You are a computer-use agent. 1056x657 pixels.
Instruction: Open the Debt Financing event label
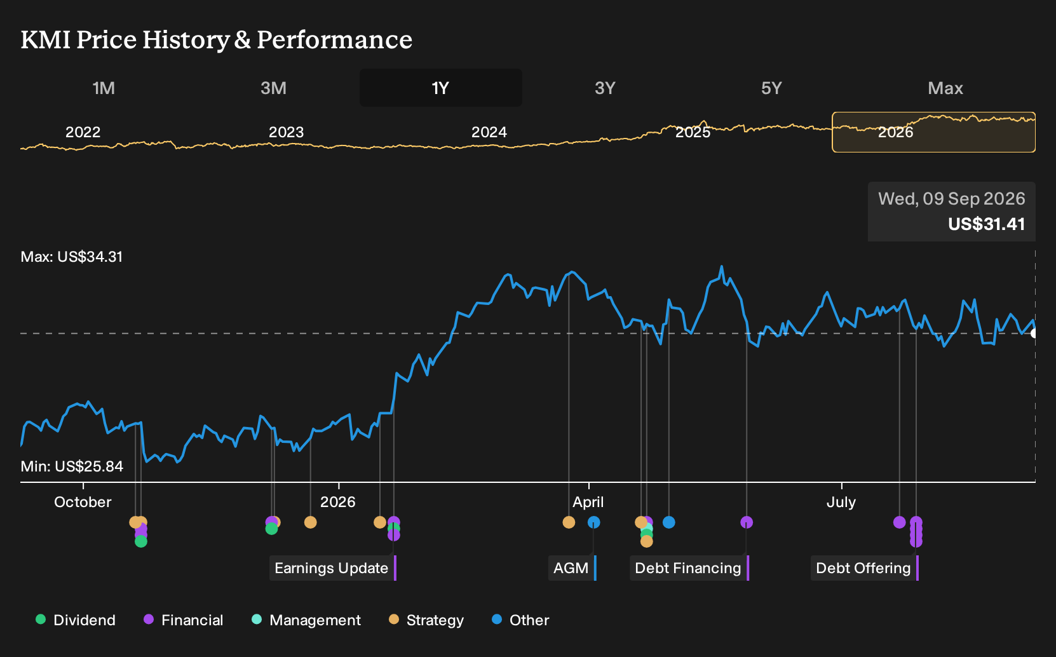pyautogui.click(x=689, y=568)
